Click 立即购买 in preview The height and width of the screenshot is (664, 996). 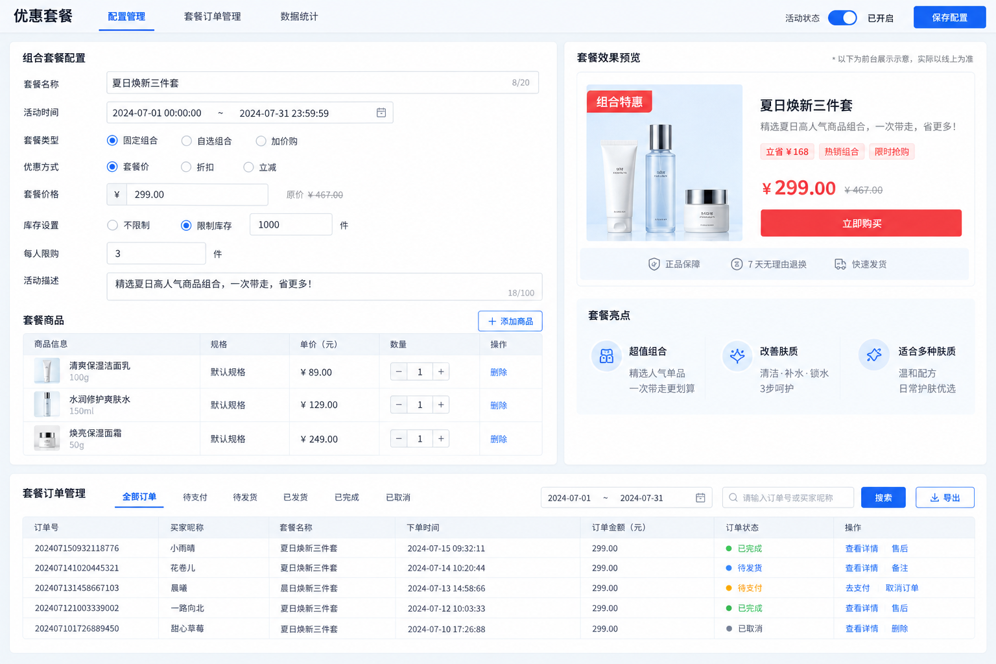[861, 223]
